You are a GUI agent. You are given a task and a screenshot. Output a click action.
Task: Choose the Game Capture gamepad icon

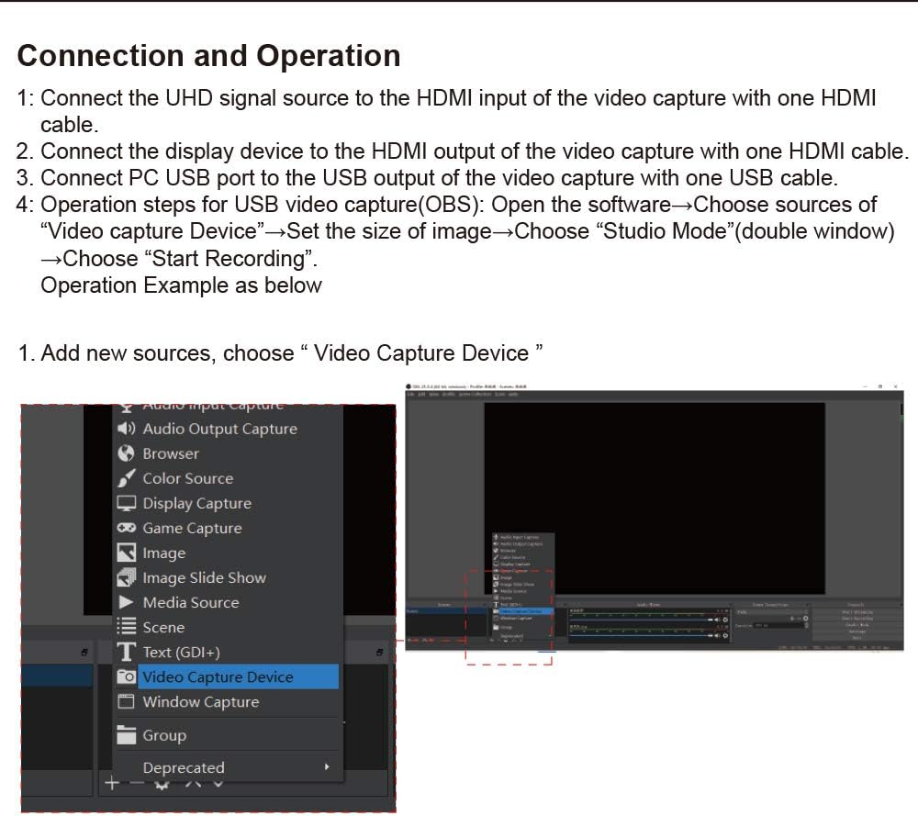tap(126, 528)
